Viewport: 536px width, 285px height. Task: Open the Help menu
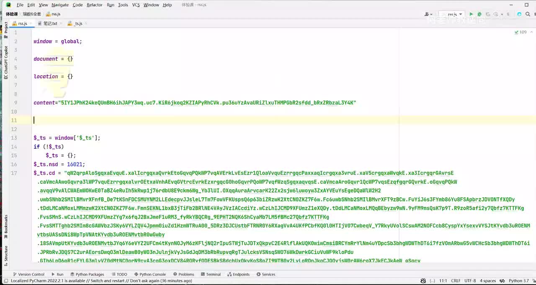(x=167, y=5)
